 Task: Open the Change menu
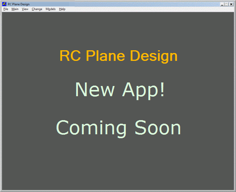[37, 9]
